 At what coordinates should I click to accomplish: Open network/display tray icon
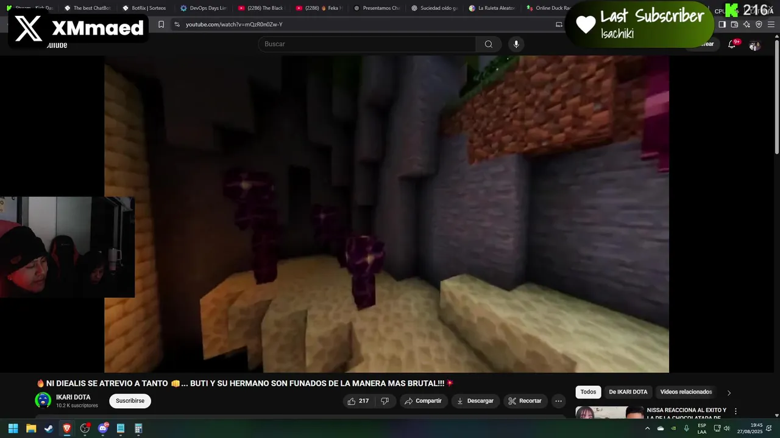[x=717, y=428]
